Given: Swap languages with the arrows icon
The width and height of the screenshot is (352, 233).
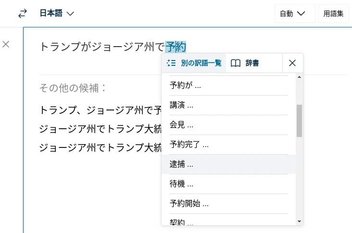Looking at the screenshot, I should tap(23, 13).
